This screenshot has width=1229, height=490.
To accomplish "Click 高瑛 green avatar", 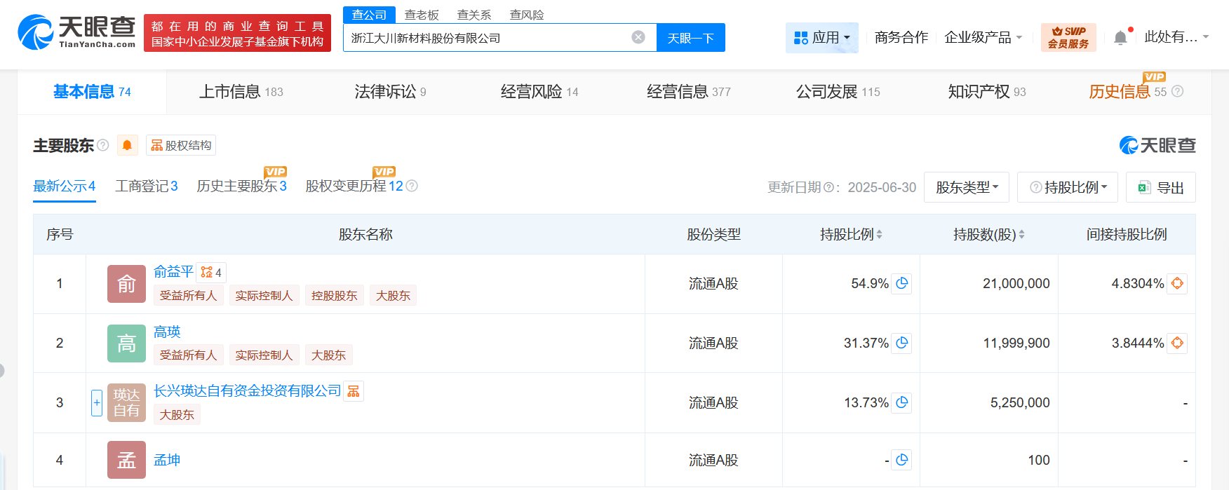I will [126, 343].
